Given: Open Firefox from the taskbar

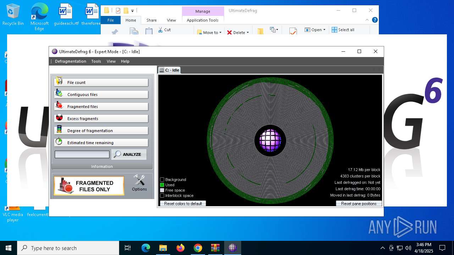Looking at the screenshot, I should [180, 248].
